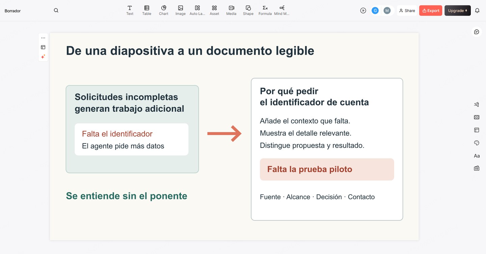Image resolution: width=486 pixels, height=254 pixels.
Task: Insert a Formula
Action: point(265,10)
